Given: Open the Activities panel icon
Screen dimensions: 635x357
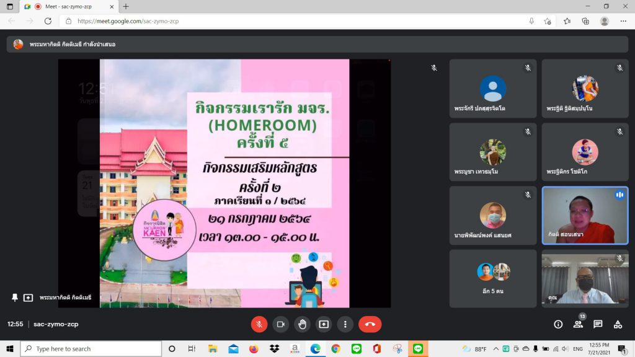Looking at the screenshot, I should click(x=618, y=324).
